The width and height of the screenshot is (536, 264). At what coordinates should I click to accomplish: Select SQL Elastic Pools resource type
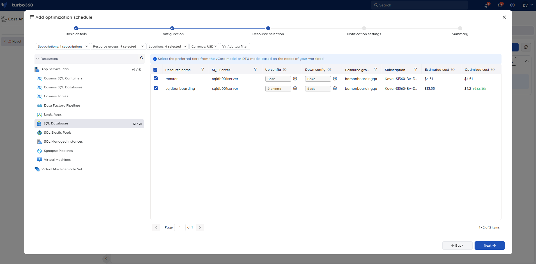pos(89,133)
